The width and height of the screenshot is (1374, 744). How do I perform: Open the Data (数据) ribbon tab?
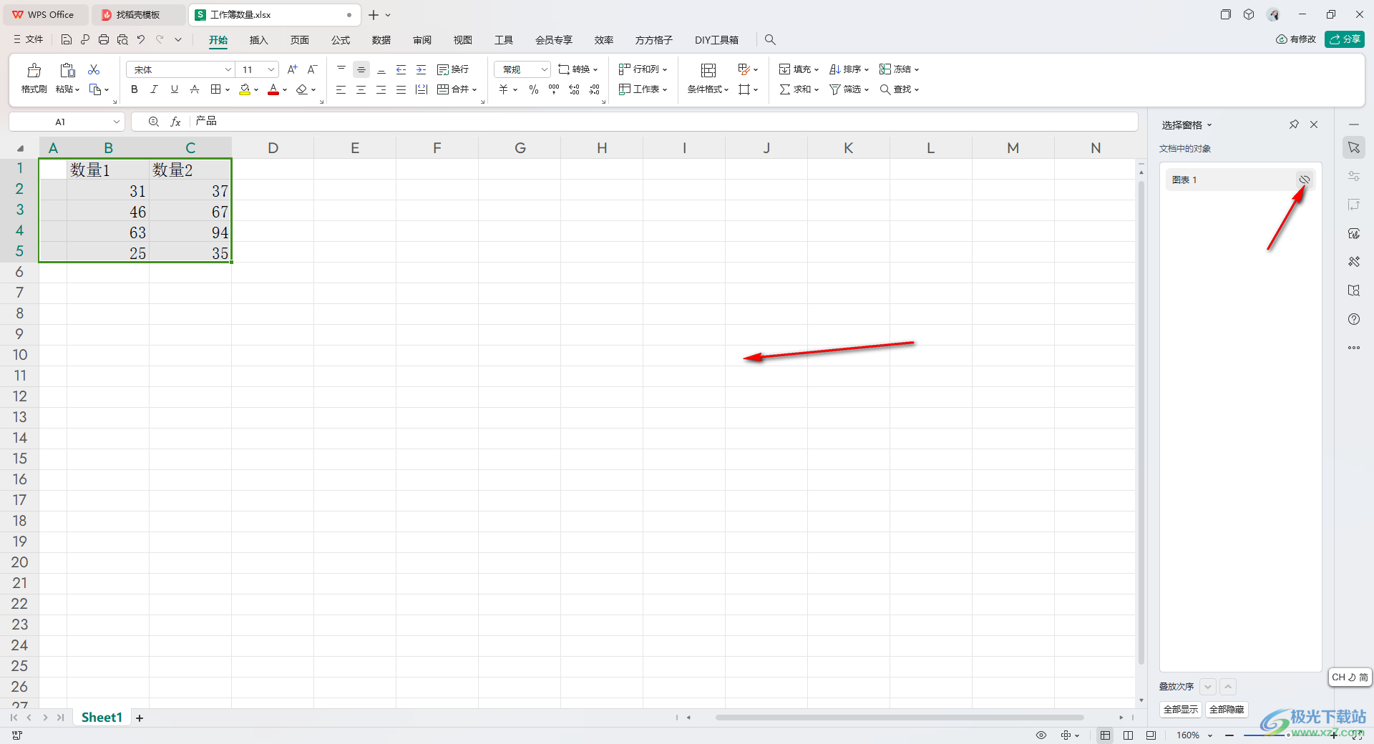pyautogui.click(x=381, y=40)
